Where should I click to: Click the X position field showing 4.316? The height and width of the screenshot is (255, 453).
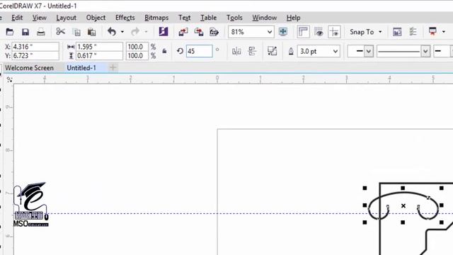[x=35, y=47]
